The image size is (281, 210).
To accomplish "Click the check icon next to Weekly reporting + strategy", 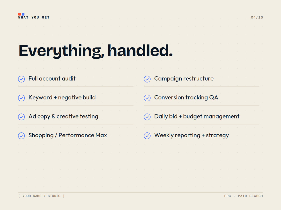I will point(147,136).
